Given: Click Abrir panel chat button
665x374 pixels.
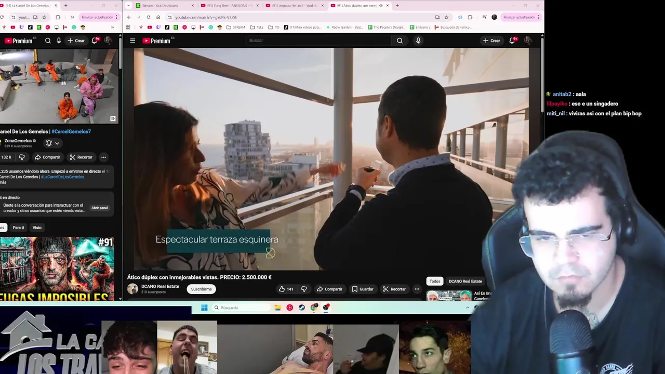Looking at the screenshot, I should 100,208.
